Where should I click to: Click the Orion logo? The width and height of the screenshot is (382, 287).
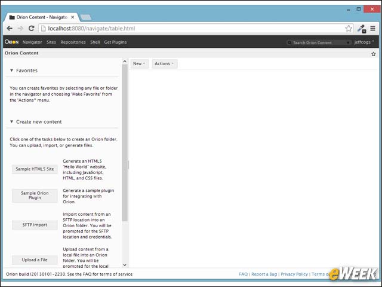pos(11,42)
